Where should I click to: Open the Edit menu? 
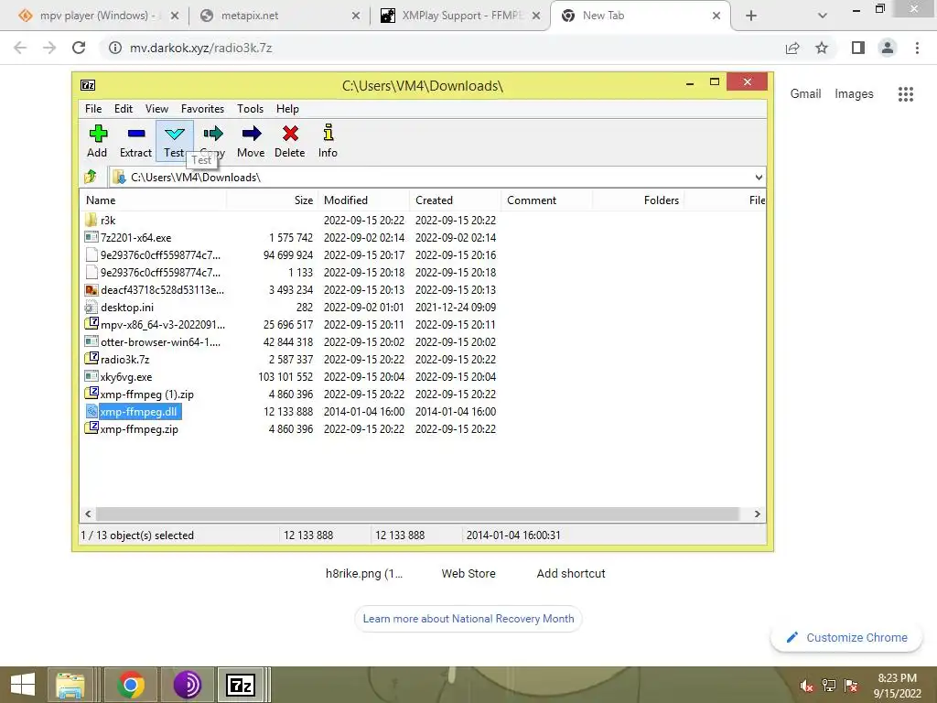(124, 109)
